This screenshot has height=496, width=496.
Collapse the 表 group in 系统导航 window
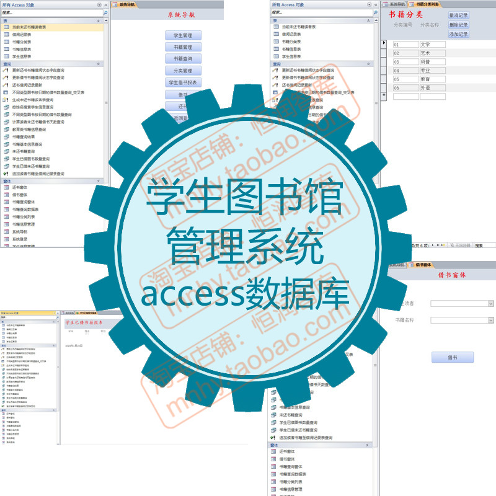[99, 20]
